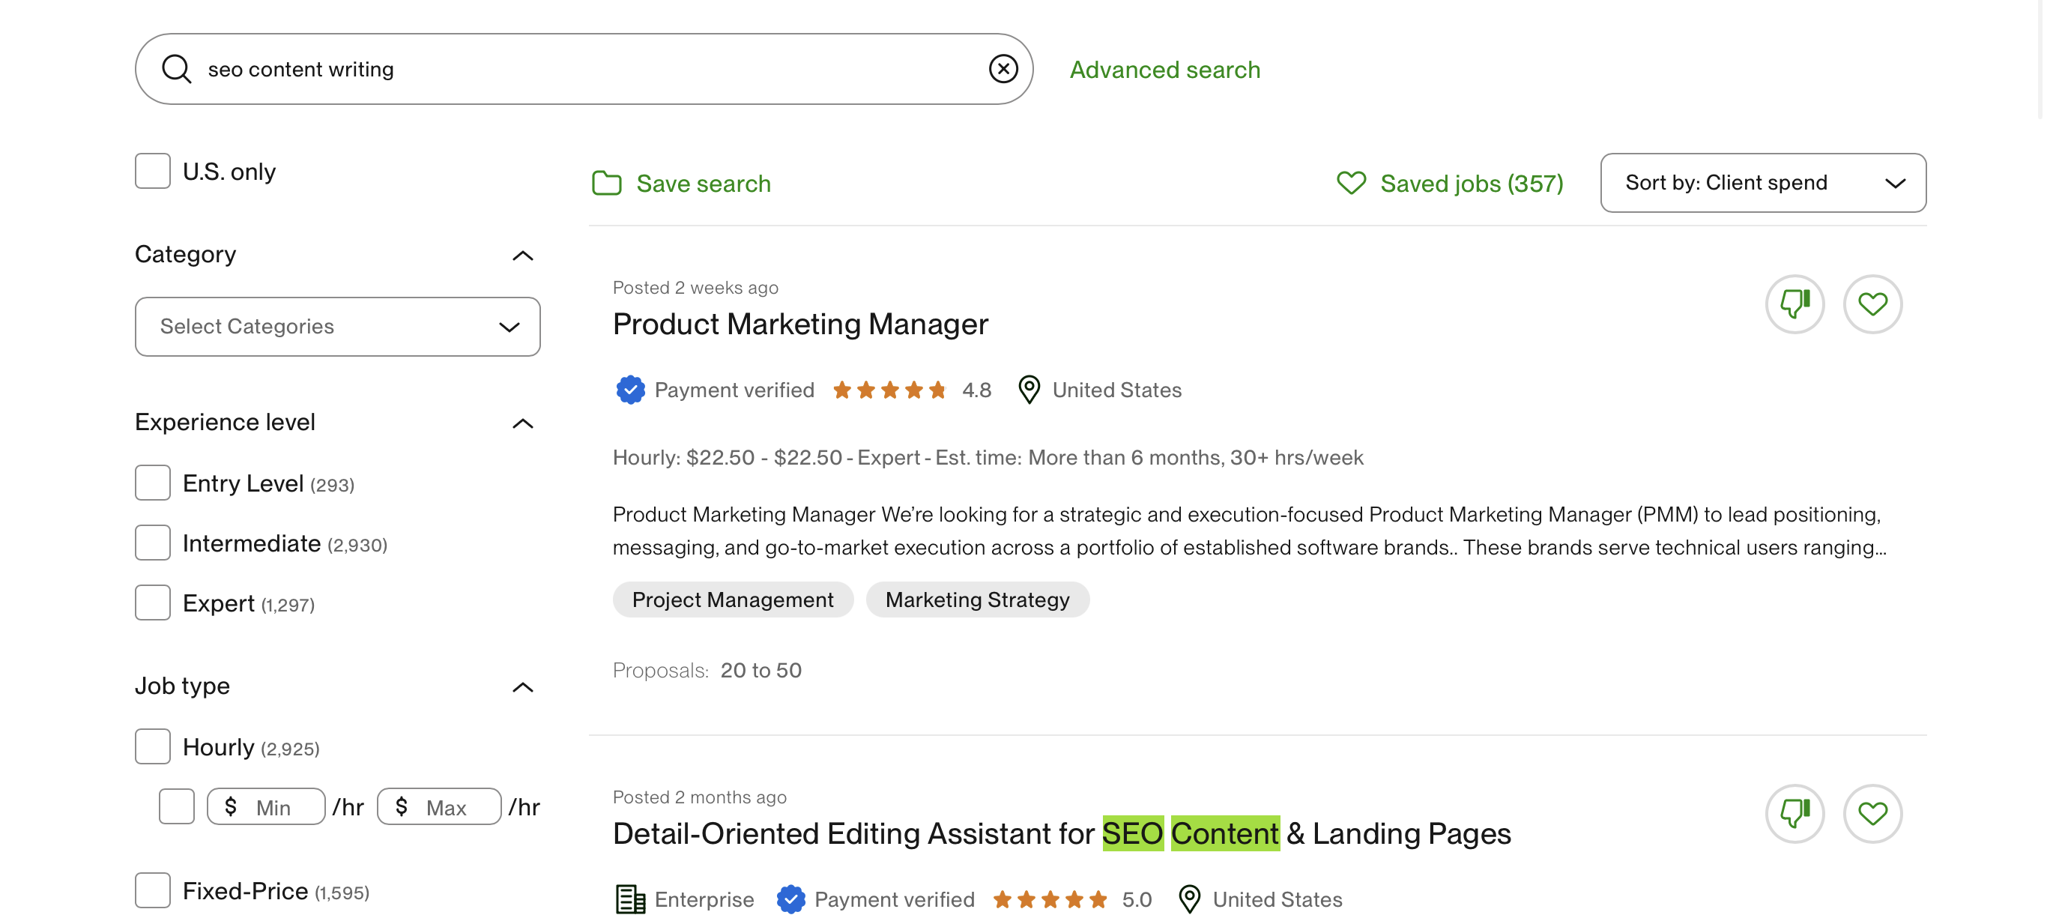The image size is (2047, 921).
Task: Click location pin next to United States, 4.8 rating
Action: (1029, 390)
